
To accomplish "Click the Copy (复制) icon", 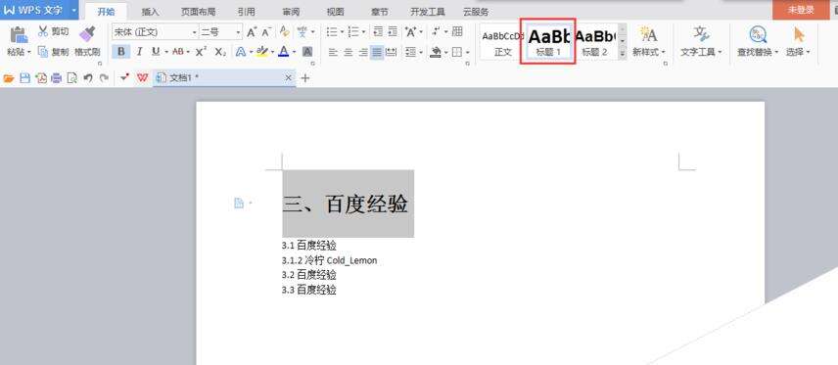I will pos(43,52).
